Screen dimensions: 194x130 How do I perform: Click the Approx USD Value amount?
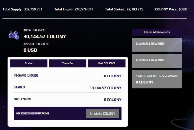(30, 50)
